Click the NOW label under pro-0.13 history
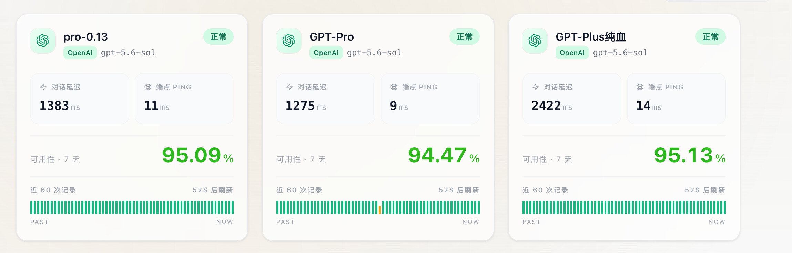This screenshot has height=253, width=792. (x=225, y=222)
